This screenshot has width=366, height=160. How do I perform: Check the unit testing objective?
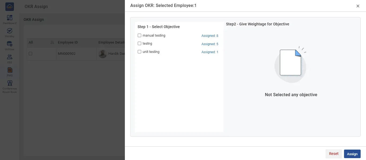point(139,52)
